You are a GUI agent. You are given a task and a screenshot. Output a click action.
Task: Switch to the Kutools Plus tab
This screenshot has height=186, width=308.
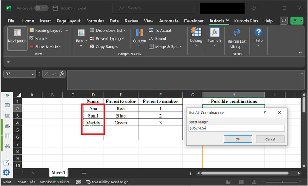pos(246,21)
